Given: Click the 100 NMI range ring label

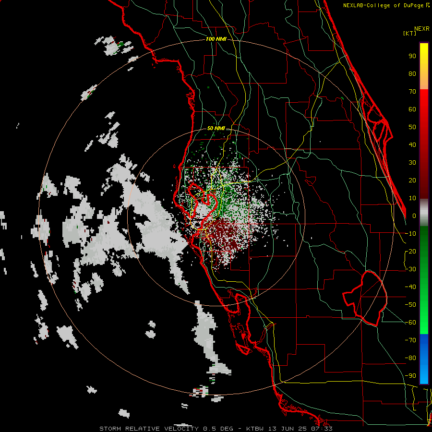Looking at the screenshot, I should pyautogui.click(x=216, y=39).
